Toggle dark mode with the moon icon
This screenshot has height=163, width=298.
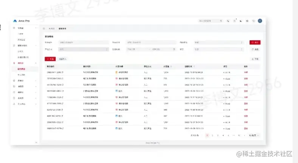pos(241,21)
